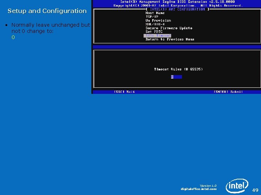Click the digitaloffice.intel.com text
The height and width of the screenshot is (195, 261).
point(199,189)
